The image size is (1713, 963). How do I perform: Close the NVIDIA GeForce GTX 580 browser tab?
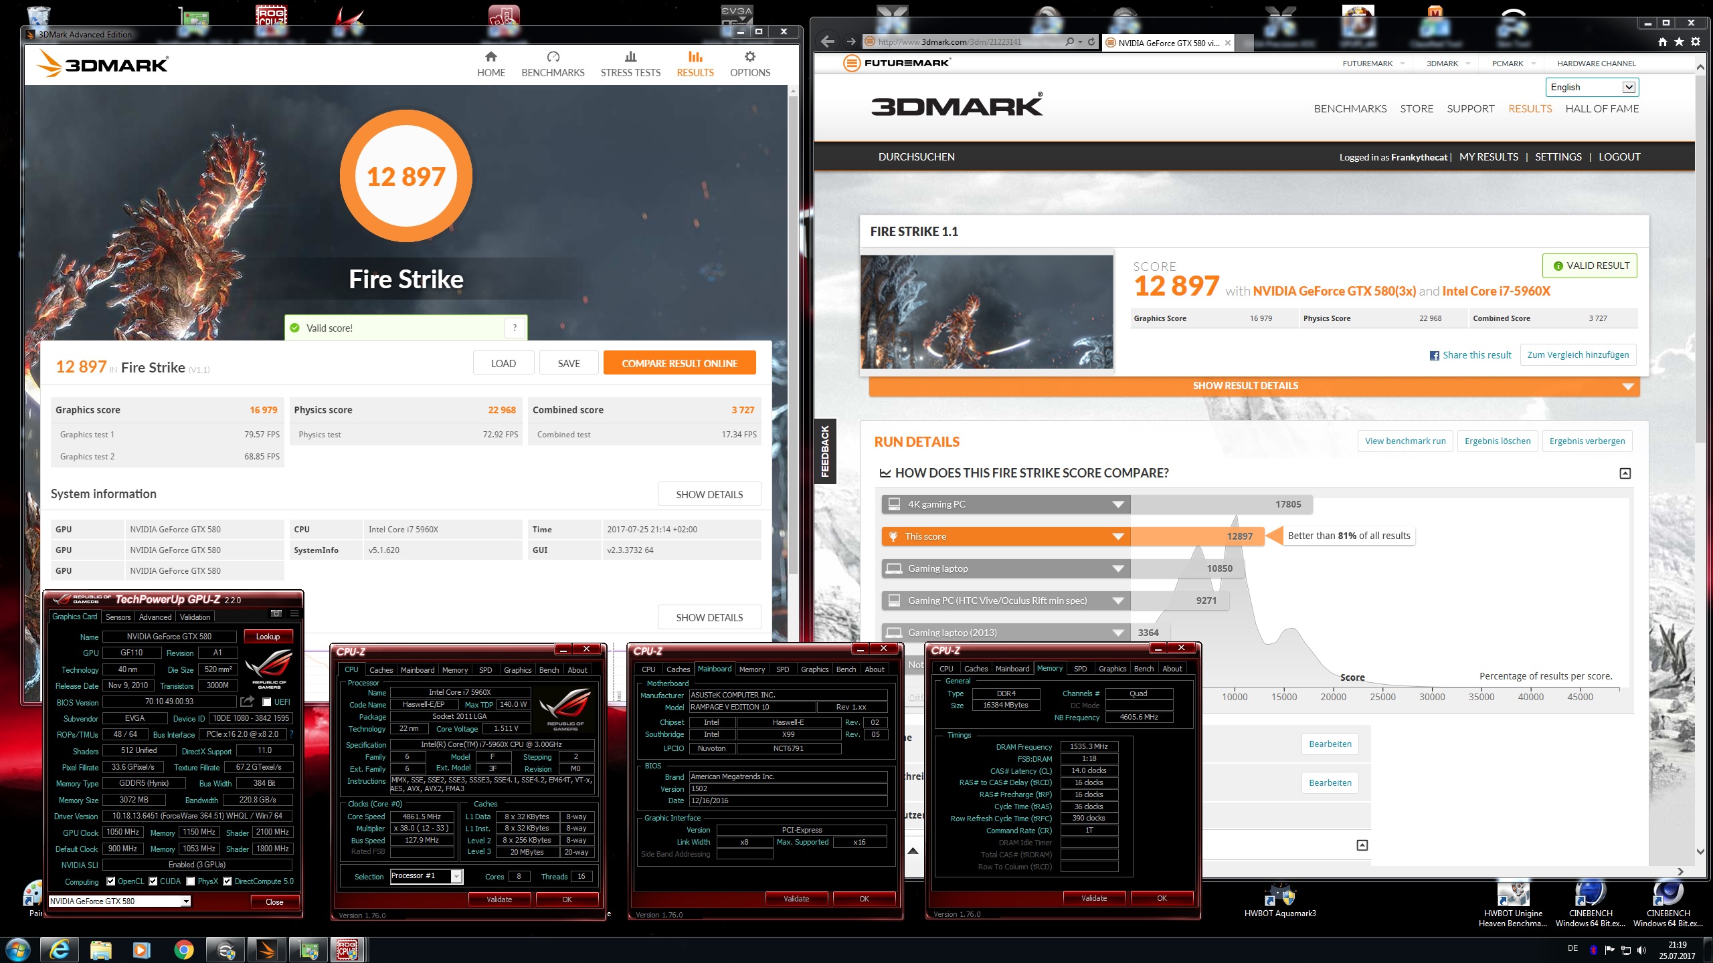pyautogui.click(x=1228, y=43)
